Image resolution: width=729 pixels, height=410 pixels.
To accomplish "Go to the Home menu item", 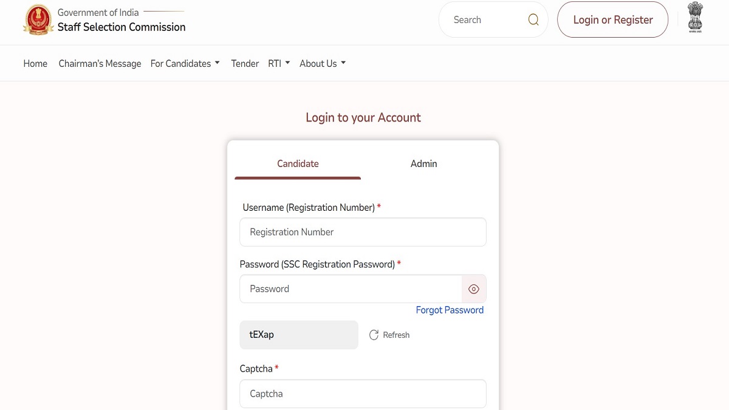I will [x=35, y=64].
